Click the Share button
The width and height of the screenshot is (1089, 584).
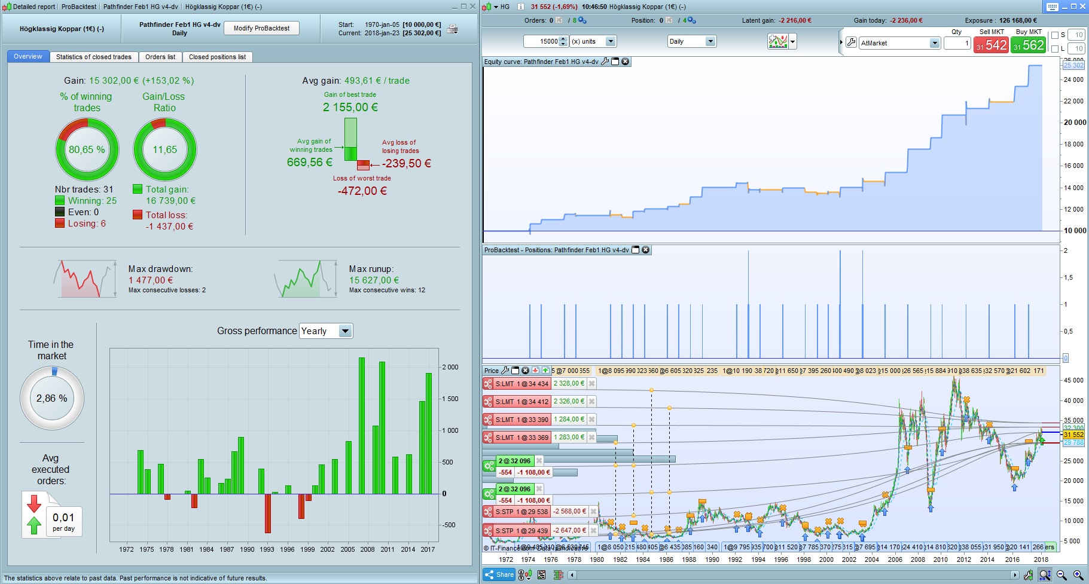coord(499,575)
